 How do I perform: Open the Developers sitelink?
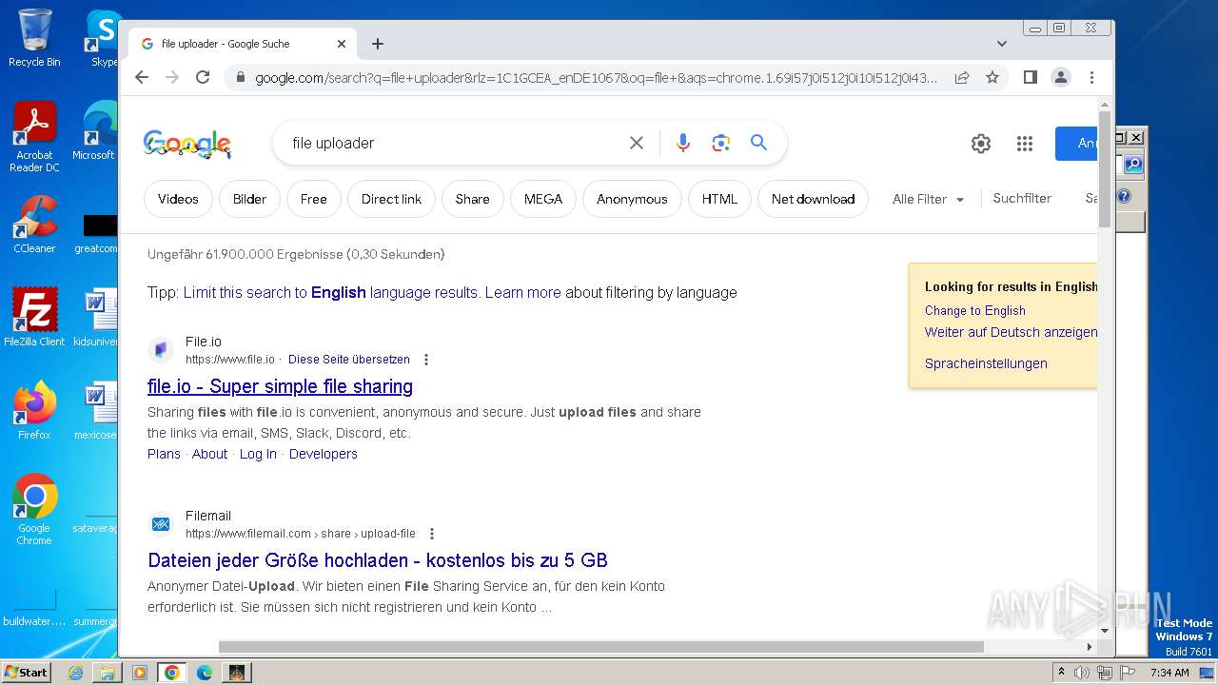coord(324,454)
